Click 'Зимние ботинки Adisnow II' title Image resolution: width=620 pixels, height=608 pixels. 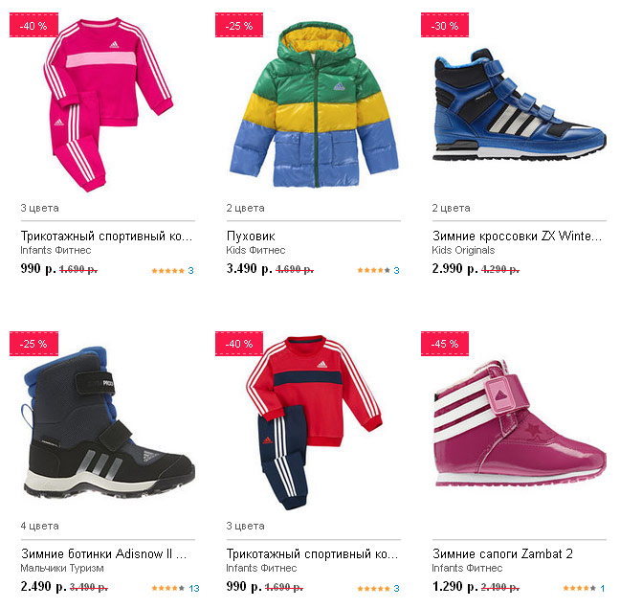103,553
